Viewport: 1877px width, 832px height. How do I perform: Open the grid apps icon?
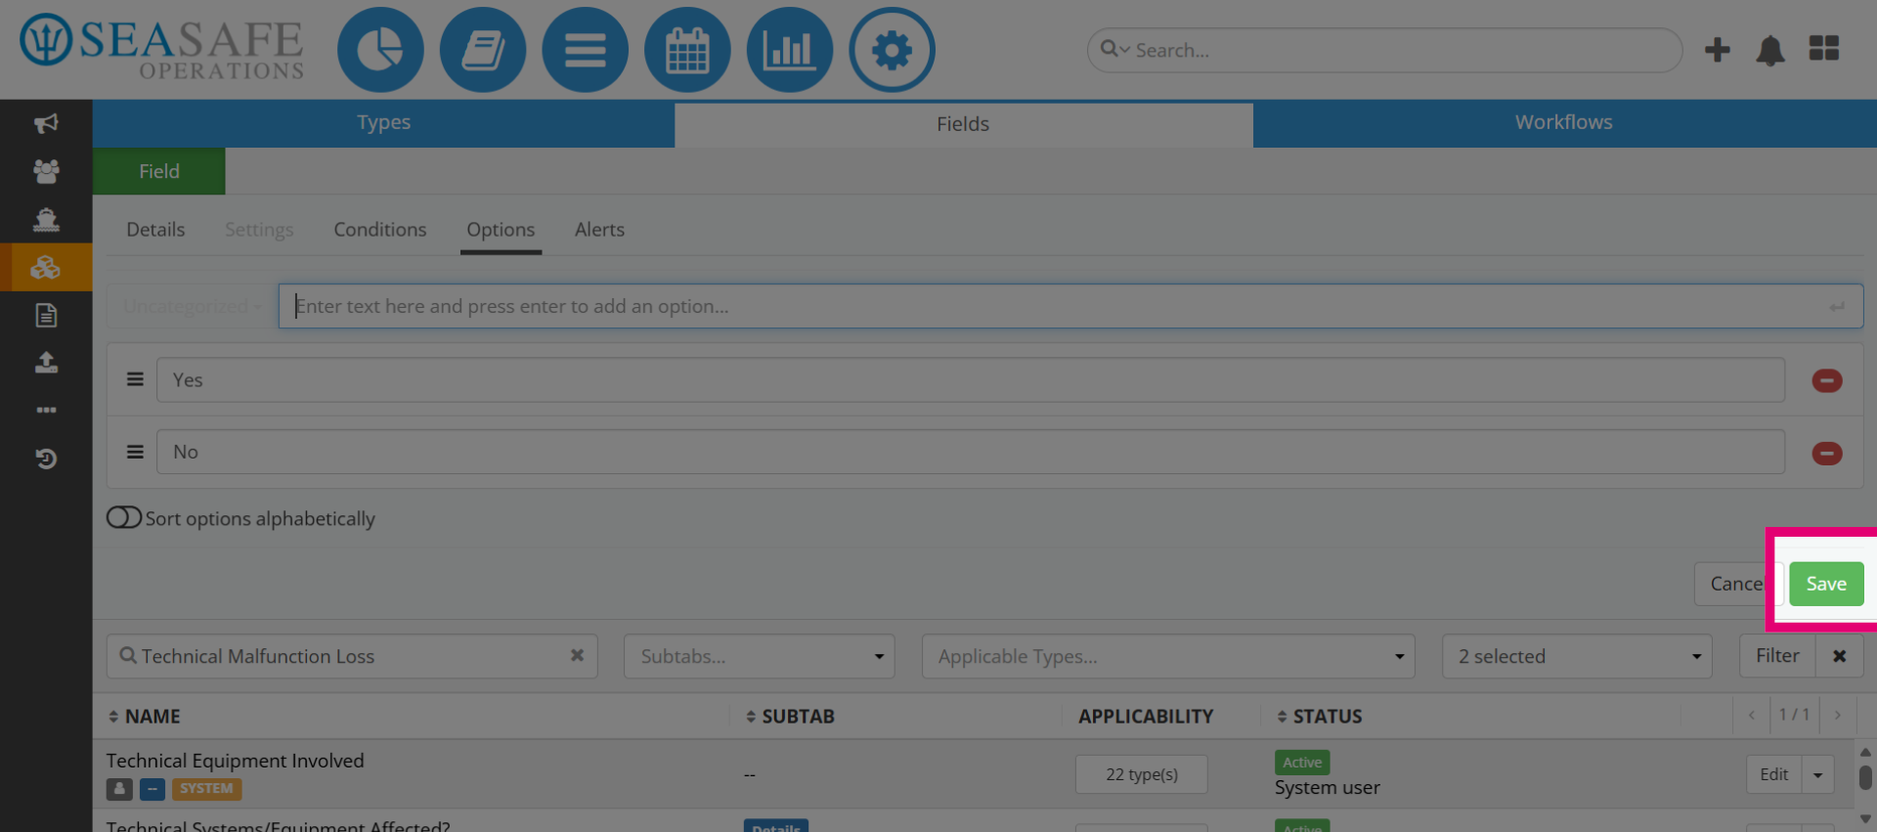click(1824, 49)
